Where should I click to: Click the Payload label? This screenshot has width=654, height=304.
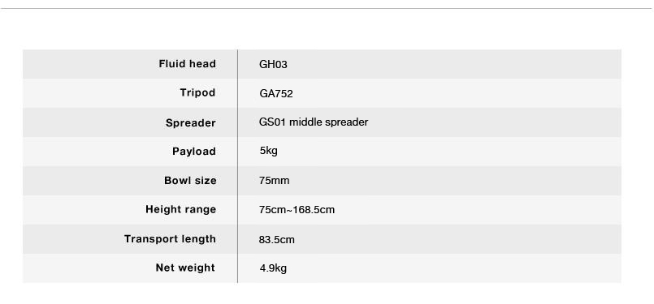[x=194, y=151]
